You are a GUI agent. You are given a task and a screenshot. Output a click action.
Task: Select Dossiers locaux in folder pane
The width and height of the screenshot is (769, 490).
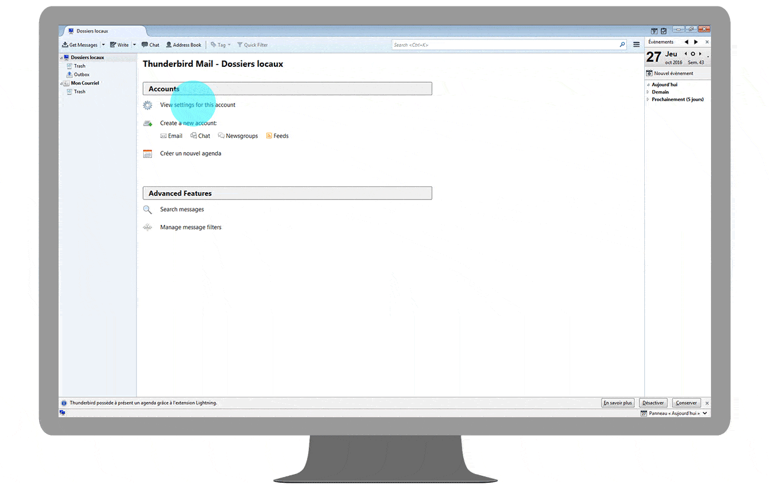coord(88,57)
